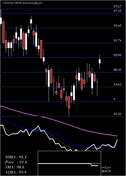Click the 97.67 price level label

[x=117, y=7]
